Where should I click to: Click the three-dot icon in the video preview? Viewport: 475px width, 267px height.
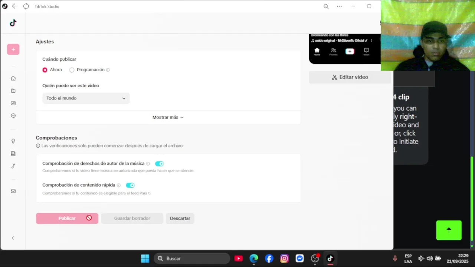(371, 40)
